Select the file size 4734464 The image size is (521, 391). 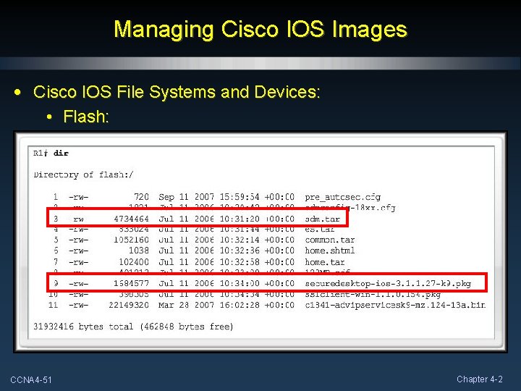[131, 219]
